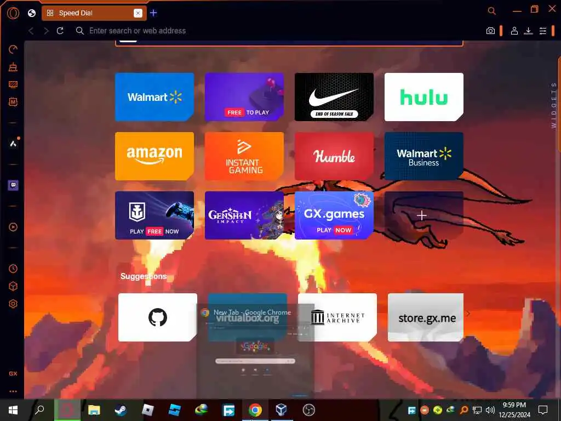Click the volume speaker tray icon
561x421 pixels.
point(490,410)
